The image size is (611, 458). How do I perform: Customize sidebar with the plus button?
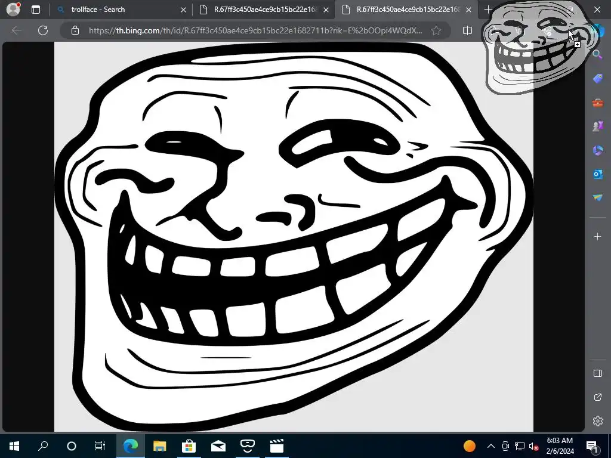[597, 236]
